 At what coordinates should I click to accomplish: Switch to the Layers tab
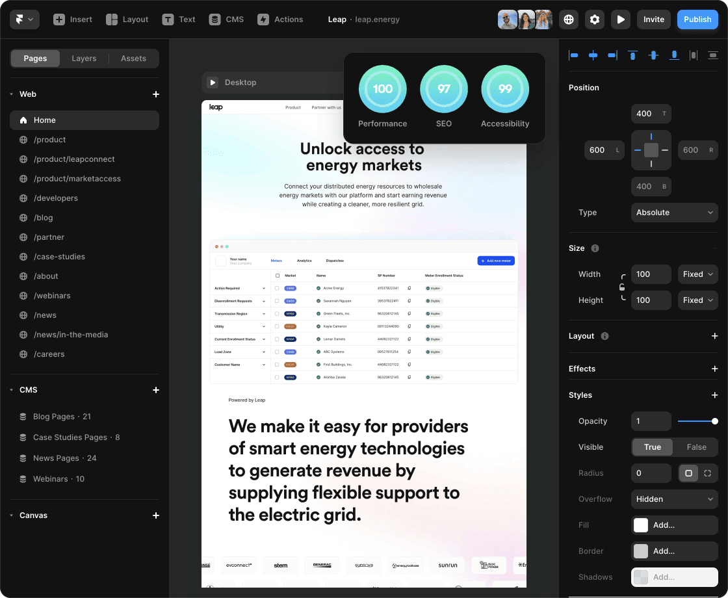click(x=84, y=58)
